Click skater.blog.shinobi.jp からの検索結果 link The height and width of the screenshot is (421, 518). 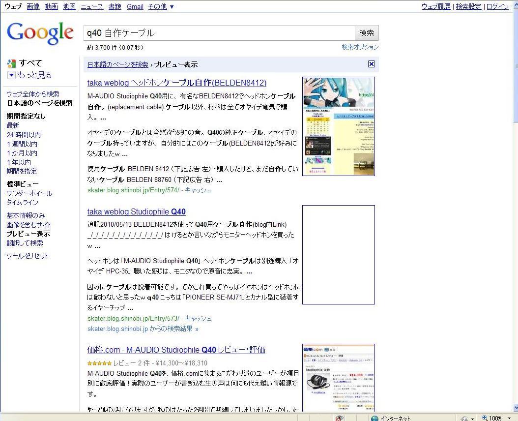click(143, 329)
